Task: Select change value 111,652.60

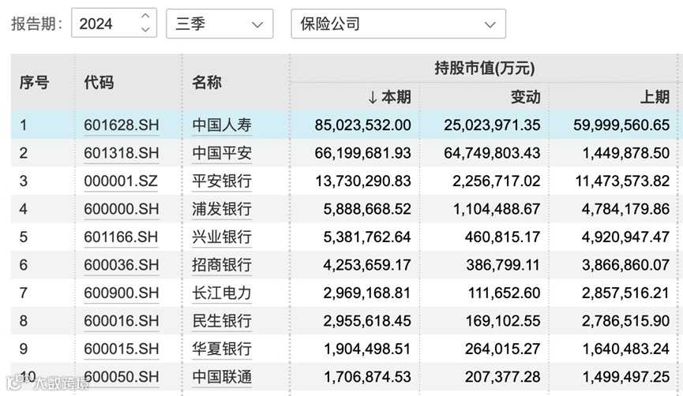Action: (x=504, y=293)
